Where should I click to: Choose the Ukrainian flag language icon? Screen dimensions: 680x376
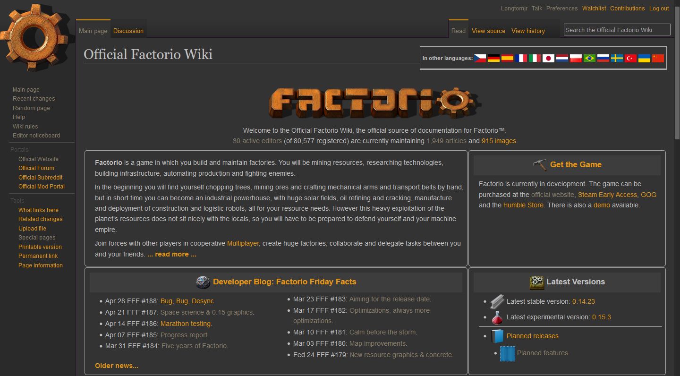[x=644, y=58]
